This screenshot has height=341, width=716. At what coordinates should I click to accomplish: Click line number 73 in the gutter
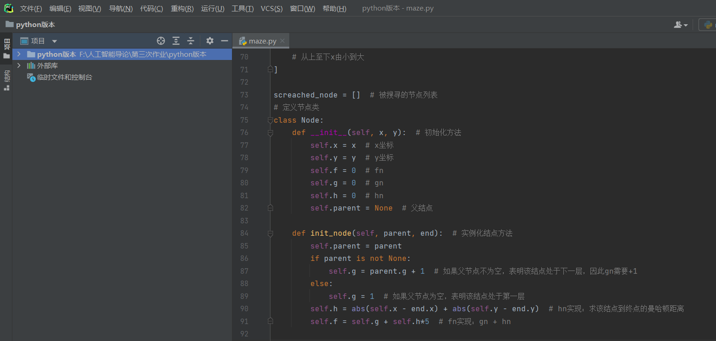[x=244, y=95]
